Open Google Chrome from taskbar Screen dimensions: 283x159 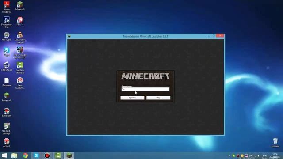click(x=25, y=155)
